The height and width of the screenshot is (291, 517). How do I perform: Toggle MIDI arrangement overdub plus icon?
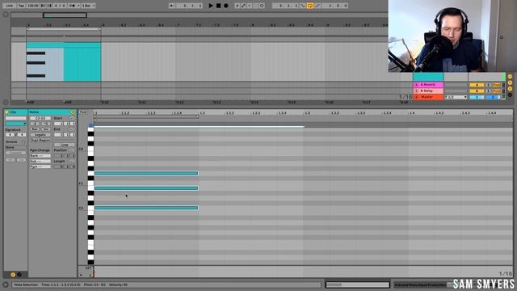237,6
